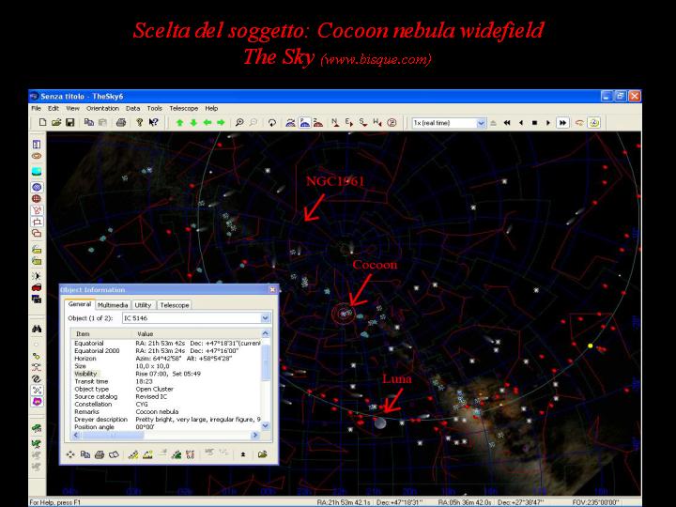Select the Dreyer description row
Image resolution: width=676 pixels, height=507 pixels.
(166, 420)
